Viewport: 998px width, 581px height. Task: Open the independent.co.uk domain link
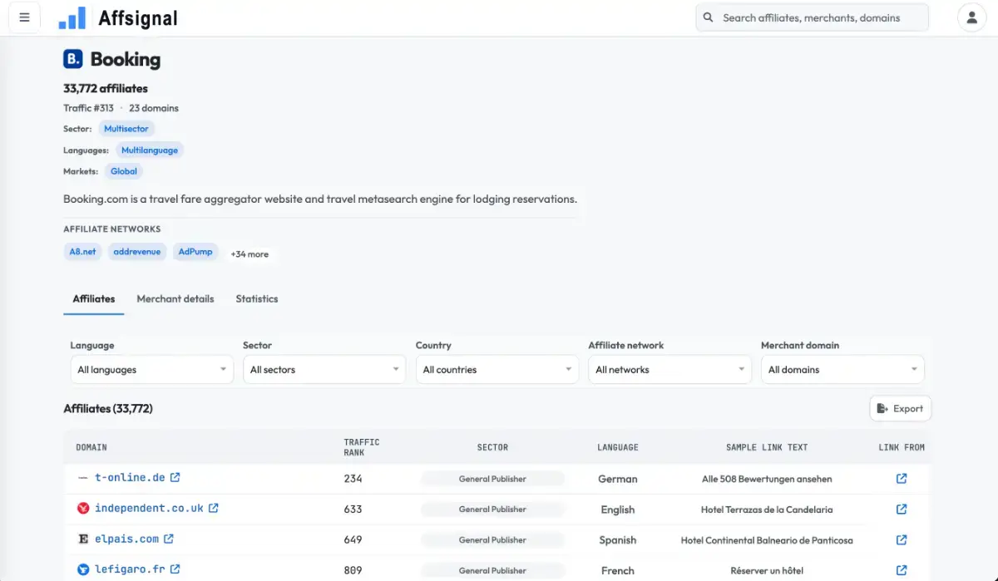(x=149, y=508)
